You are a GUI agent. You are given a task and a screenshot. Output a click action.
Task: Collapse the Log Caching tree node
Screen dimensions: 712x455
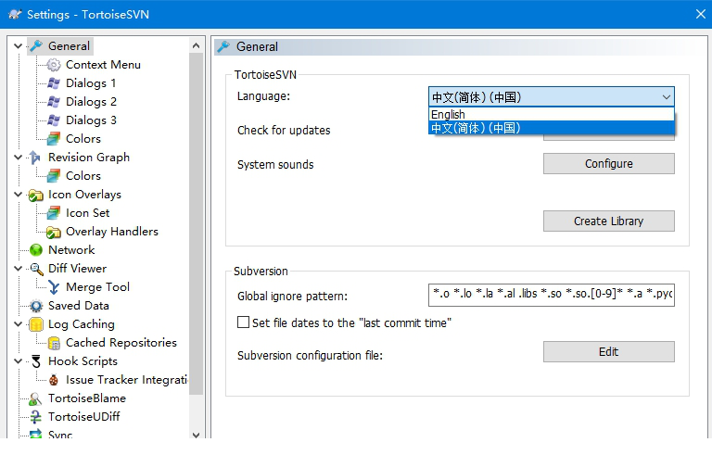pyautogui.click(x=18, y=324)
